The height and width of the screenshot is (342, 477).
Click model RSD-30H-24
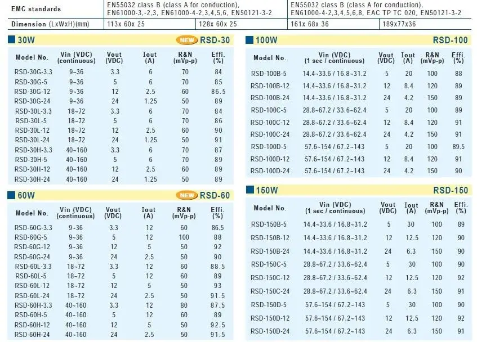pos(32,179)
